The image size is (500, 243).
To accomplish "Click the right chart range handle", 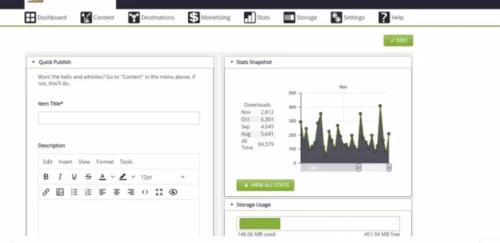I will [389, 167].
